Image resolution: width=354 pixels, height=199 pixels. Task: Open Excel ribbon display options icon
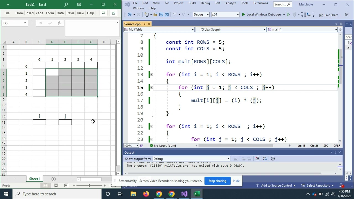click(79, 4)
